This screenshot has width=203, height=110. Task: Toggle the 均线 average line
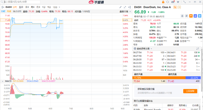pyautogui.click(x=9, y=11)
